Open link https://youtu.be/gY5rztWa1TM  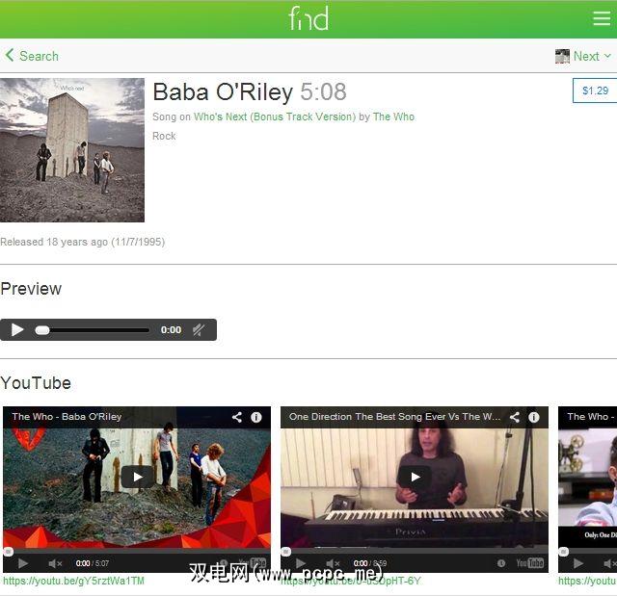[73, 581]
